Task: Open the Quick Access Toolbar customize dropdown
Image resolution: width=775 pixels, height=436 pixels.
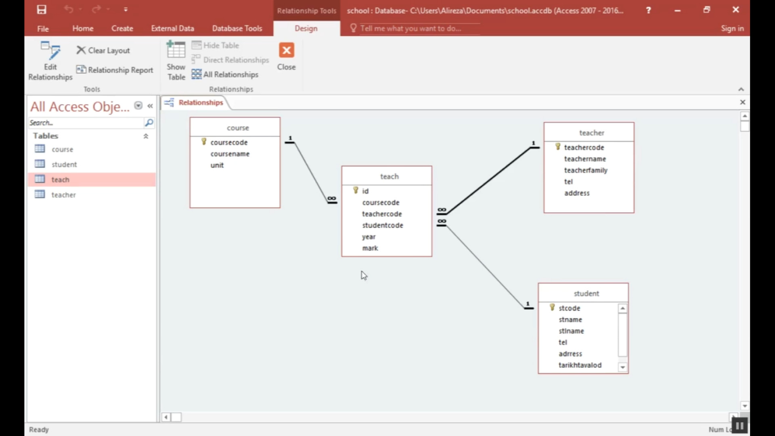Action: tap(126, 9)
